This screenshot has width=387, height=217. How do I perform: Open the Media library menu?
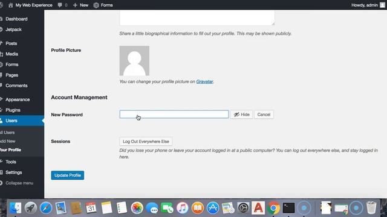click(11, 54)
